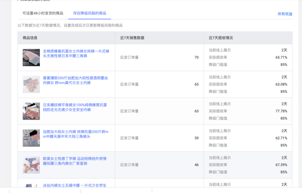This screenshot has width=302, height=193.
Task: Click the 近7天揽收情况 column header
Action: (x=221, y=38)
